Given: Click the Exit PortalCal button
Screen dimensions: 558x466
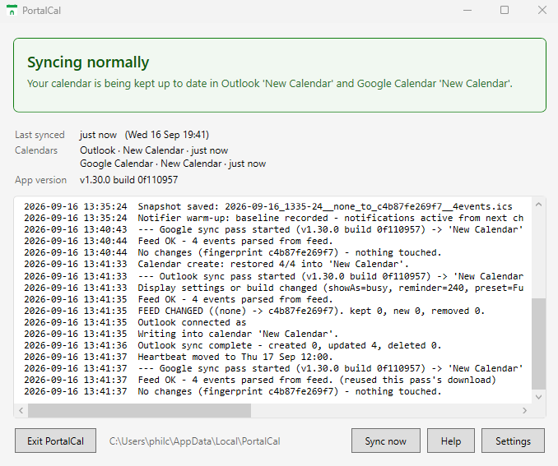Looking at the screenshot, I should pyautogui.click(x=55, y=441).
